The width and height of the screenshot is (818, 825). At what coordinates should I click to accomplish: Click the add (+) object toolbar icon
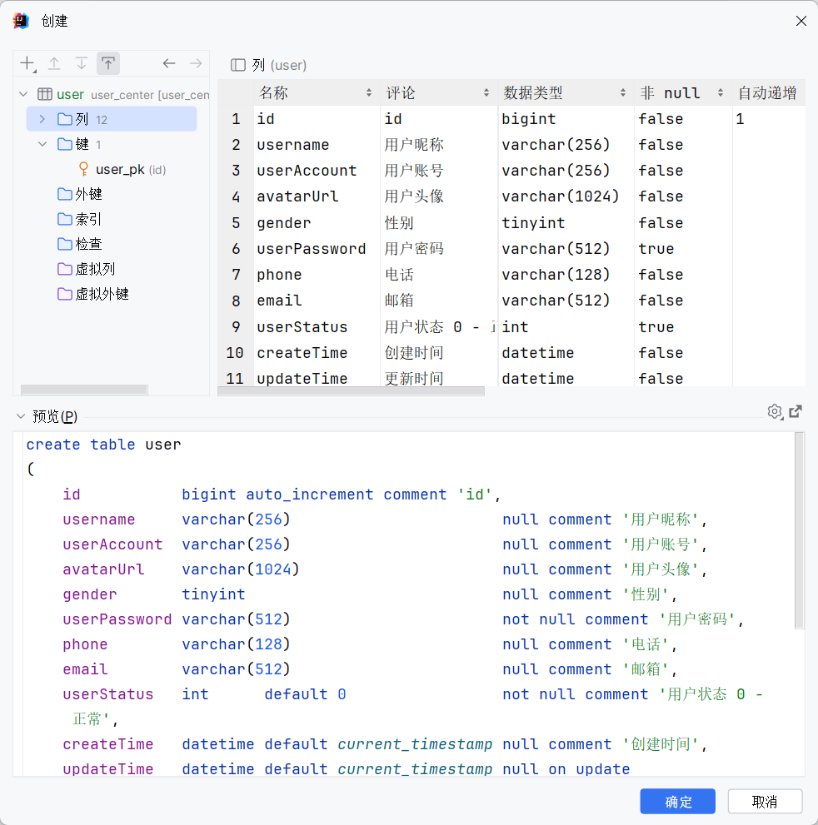click(27, 63)
